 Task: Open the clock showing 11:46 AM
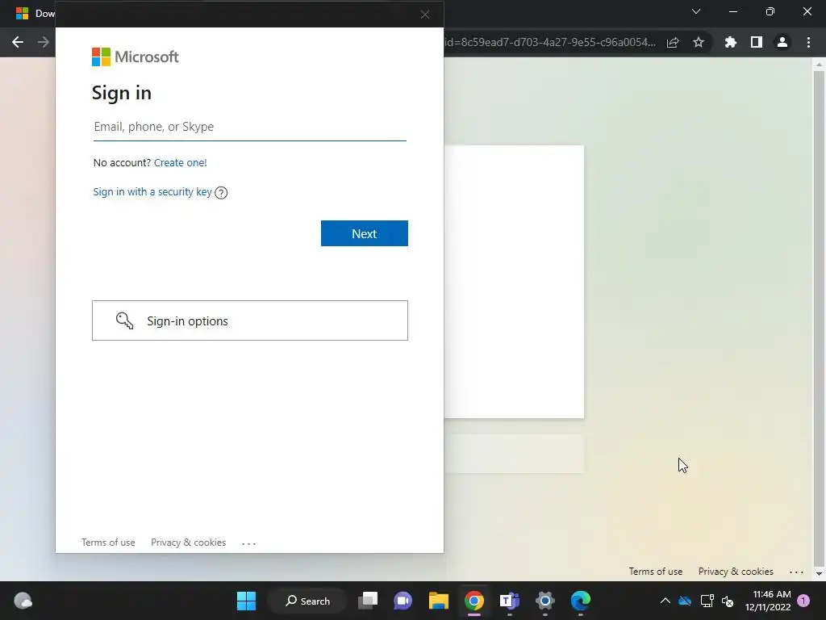pos(768,601)
